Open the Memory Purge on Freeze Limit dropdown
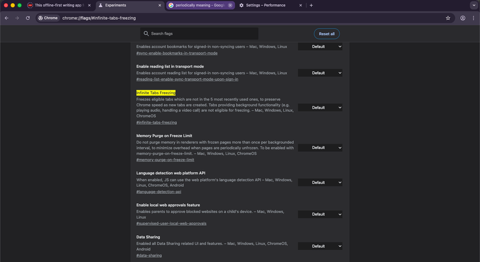Image resolution: width=480 pixels, height=262 pixels. tap(320, 148)
